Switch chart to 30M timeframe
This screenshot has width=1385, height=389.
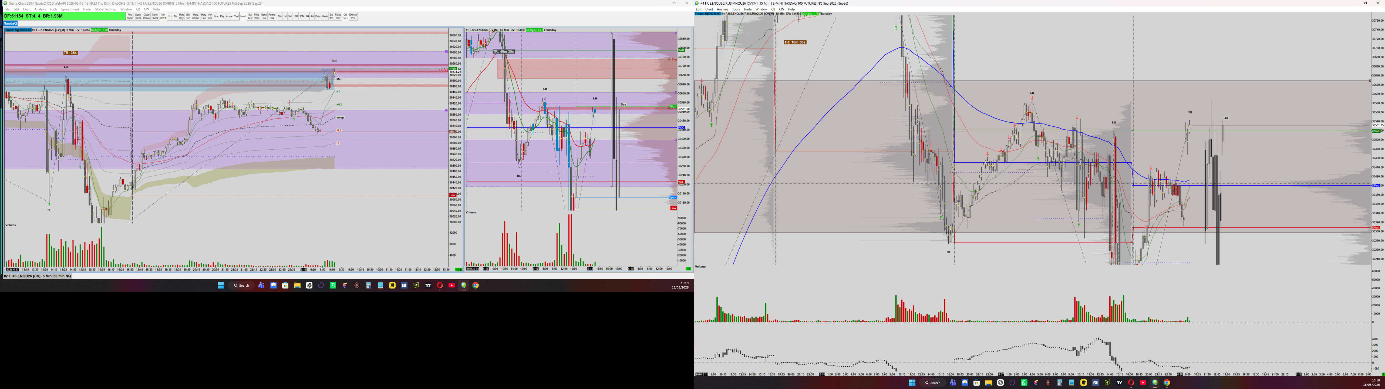(302, 17)
